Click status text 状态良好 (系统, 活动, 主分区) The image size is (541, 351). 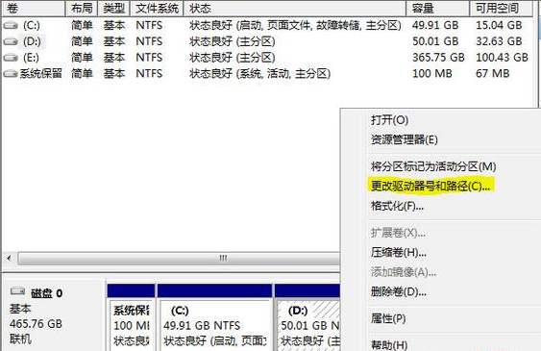tap(259, 73)
